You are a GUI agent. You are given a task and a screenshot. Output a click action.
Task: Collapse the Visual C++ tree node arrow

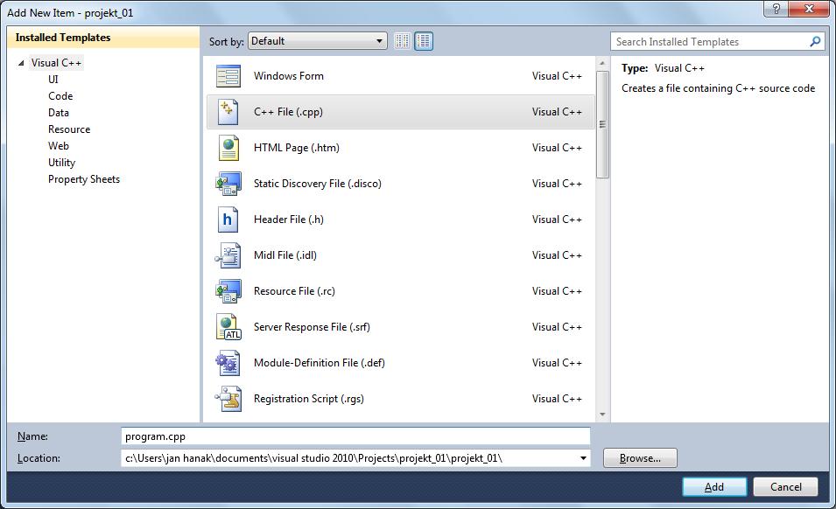click(x=21, y=63)
